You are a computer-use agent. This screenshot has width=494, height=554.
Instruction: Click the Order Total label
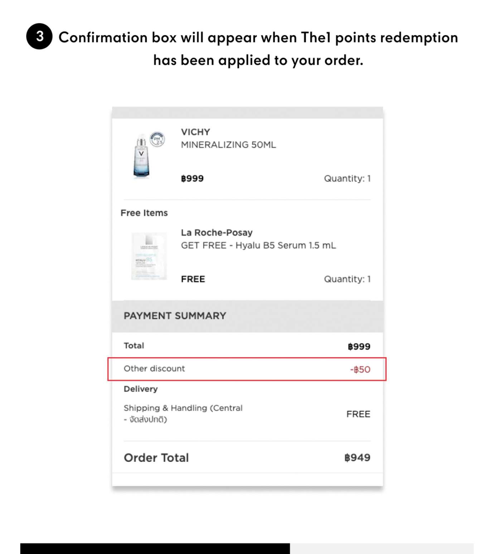(x=156, y=458)
